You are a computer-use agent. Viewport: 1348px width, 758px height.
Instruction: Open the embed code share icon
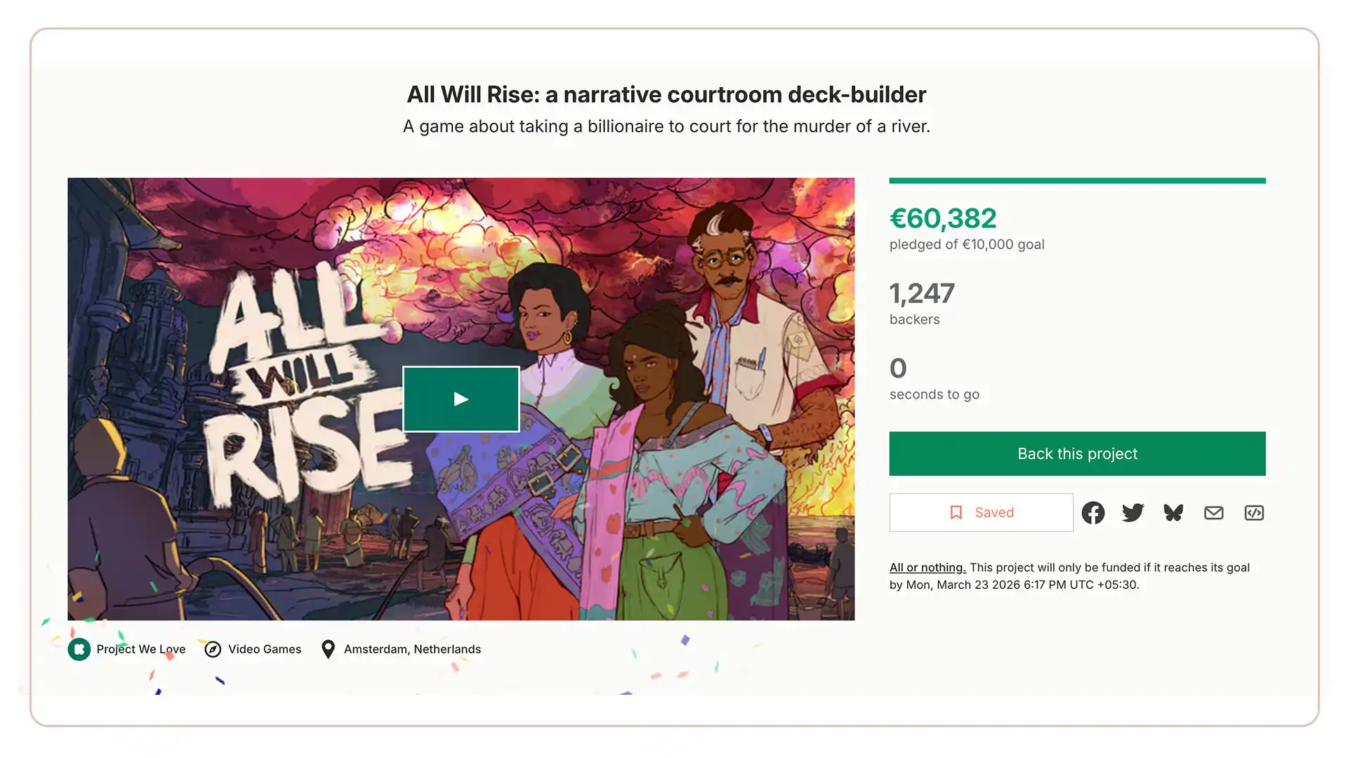coord(1254,512)
